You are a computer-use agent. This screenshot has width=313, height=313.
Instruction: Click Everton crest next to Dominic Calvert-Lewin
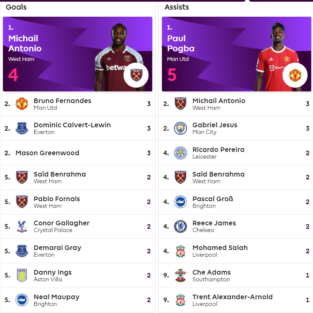coord(22,129)
